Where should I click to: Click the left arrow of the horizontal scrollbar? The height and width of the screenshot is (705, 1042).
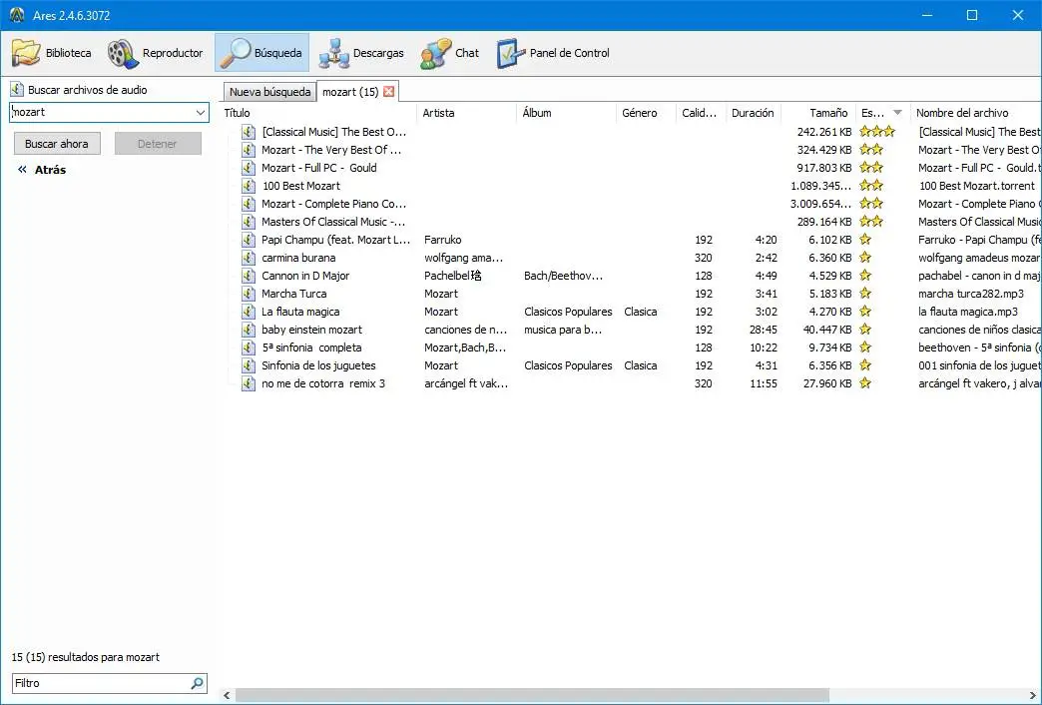coord(227,695)
